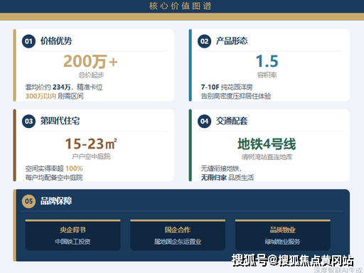This screenshot has width=364, height=273.
Task: Select the 国企合作 brand card
Action: pos(178,235)
